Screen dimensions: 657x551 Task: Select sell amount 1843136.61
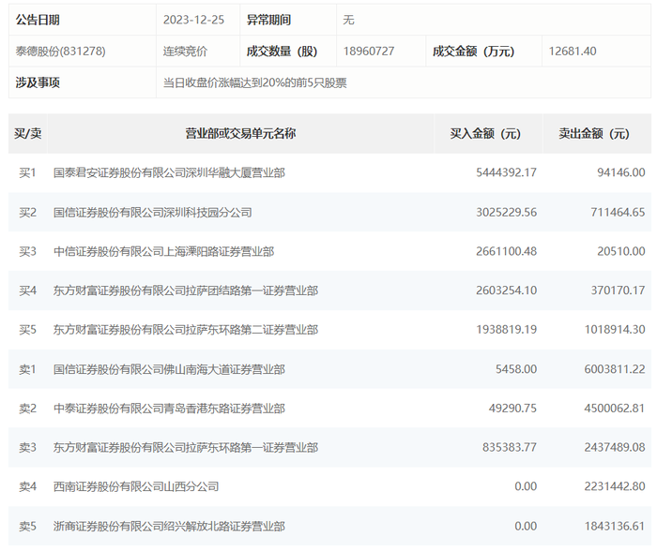pyautogui.click(x=615, y=526)
